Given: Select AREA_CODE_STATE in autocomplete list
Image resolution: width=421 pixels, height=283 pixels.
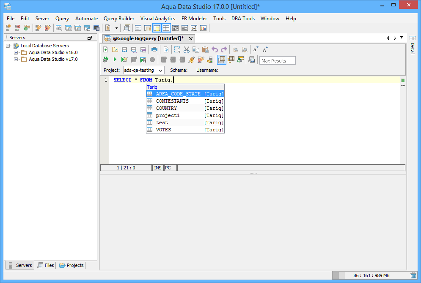Looking at the screenshot, I should [x=185, y=94].
